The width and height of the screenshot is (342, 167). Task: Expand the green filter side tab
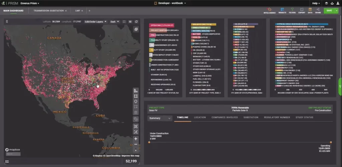point(340,86)
